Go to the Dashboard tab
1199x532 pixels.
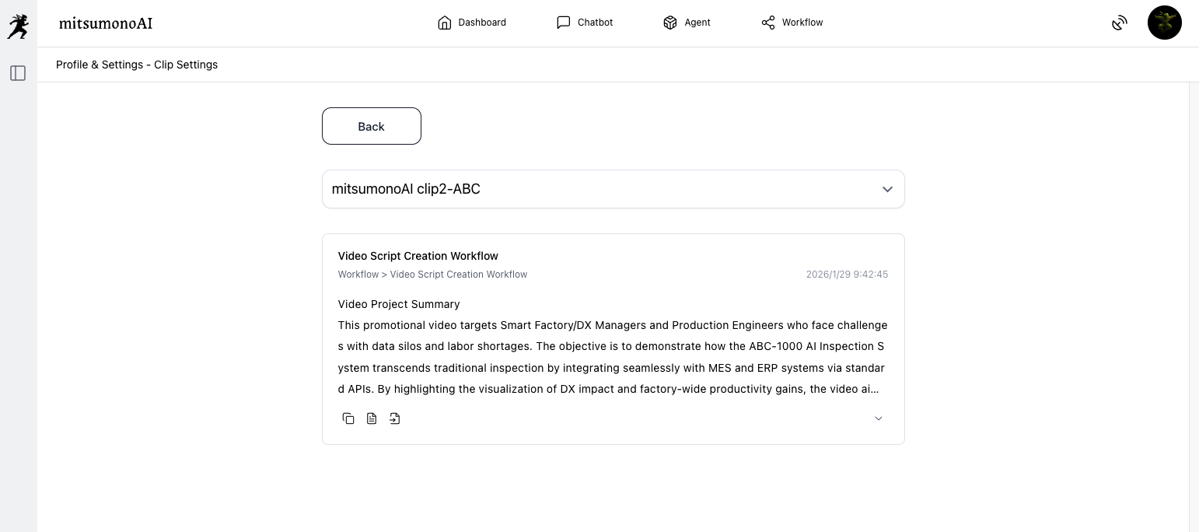pyautogui.click(x=472, y=23)
